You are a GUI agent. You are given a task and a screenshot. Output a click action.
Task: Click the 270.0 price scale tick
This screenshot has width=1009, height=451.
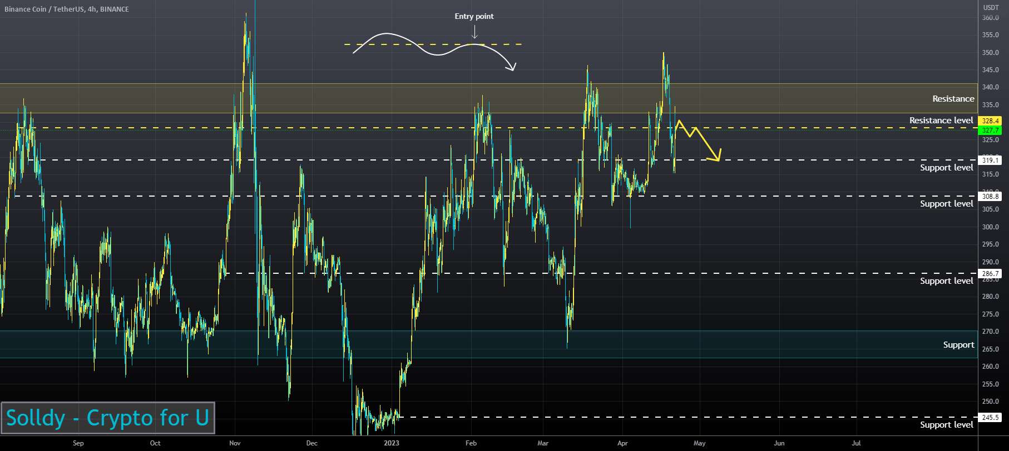click(x=990, y=332)
